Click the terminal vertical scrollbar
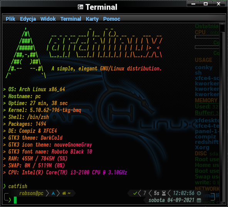Screen dimensions: 228x207 pyautogui.click(x=222, y=113)
